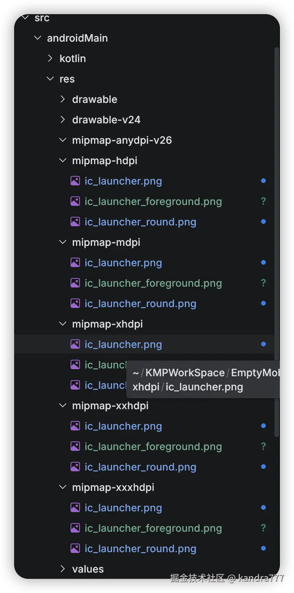This screenshot has width=294, height=593.
Task: Collapse the res folder chevron
Action: (50, 79)
